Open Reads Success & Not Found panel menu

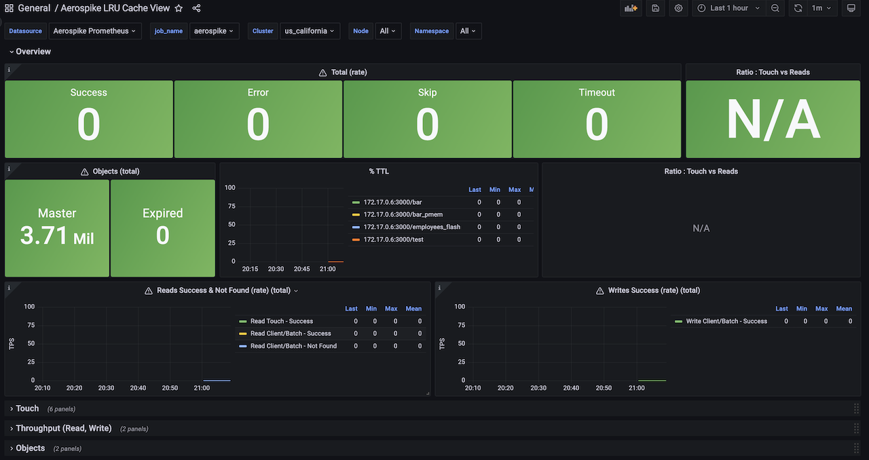(227, 290)
